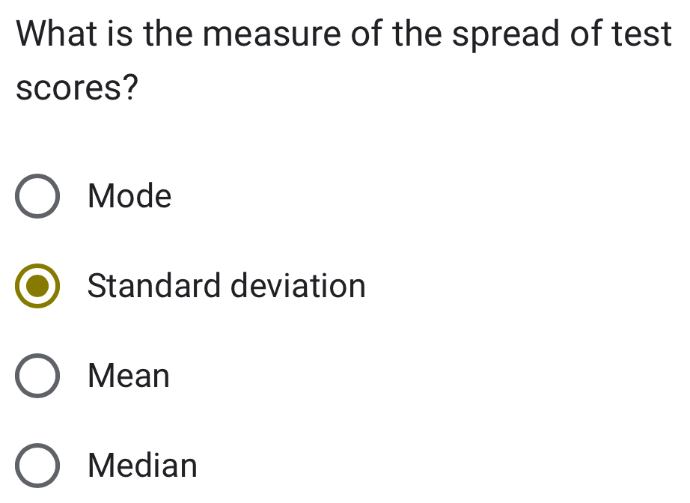Screen dimensions: 690x503
Task: Click the last answer option circle
Action: tap(37, 465)
